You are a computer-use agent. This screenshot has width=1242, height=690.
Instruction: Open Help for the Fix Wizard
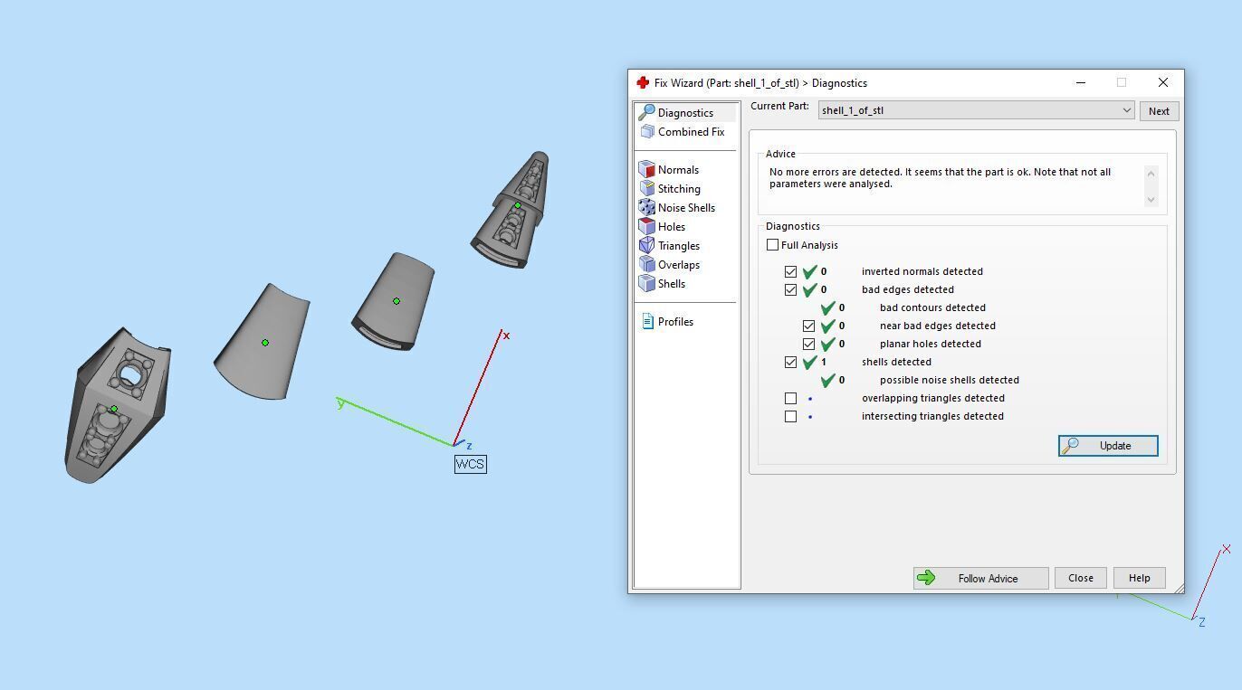[1139, 578]
